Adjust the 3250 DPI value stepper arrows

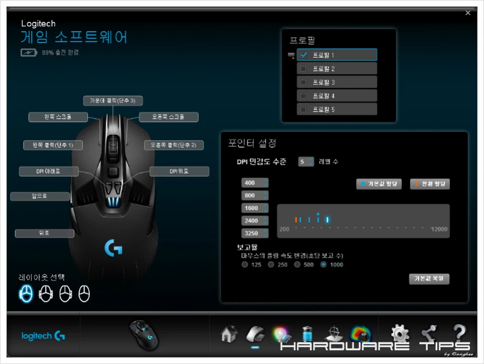click(265, 233)
